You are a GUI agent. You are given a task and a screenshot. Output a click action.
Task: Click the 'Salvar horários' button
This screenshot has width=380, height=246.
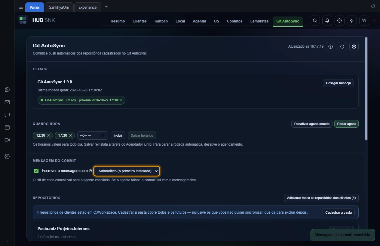pos(142,135)
